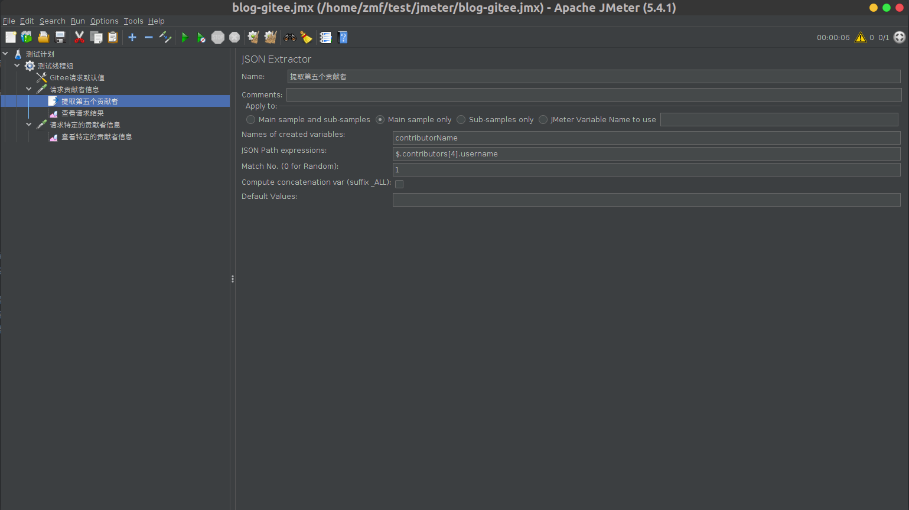Select Gitee请求默认值 config element
The height and width of the screenshot is (510, 909).
pyautogui.click(x=77, y=77)
